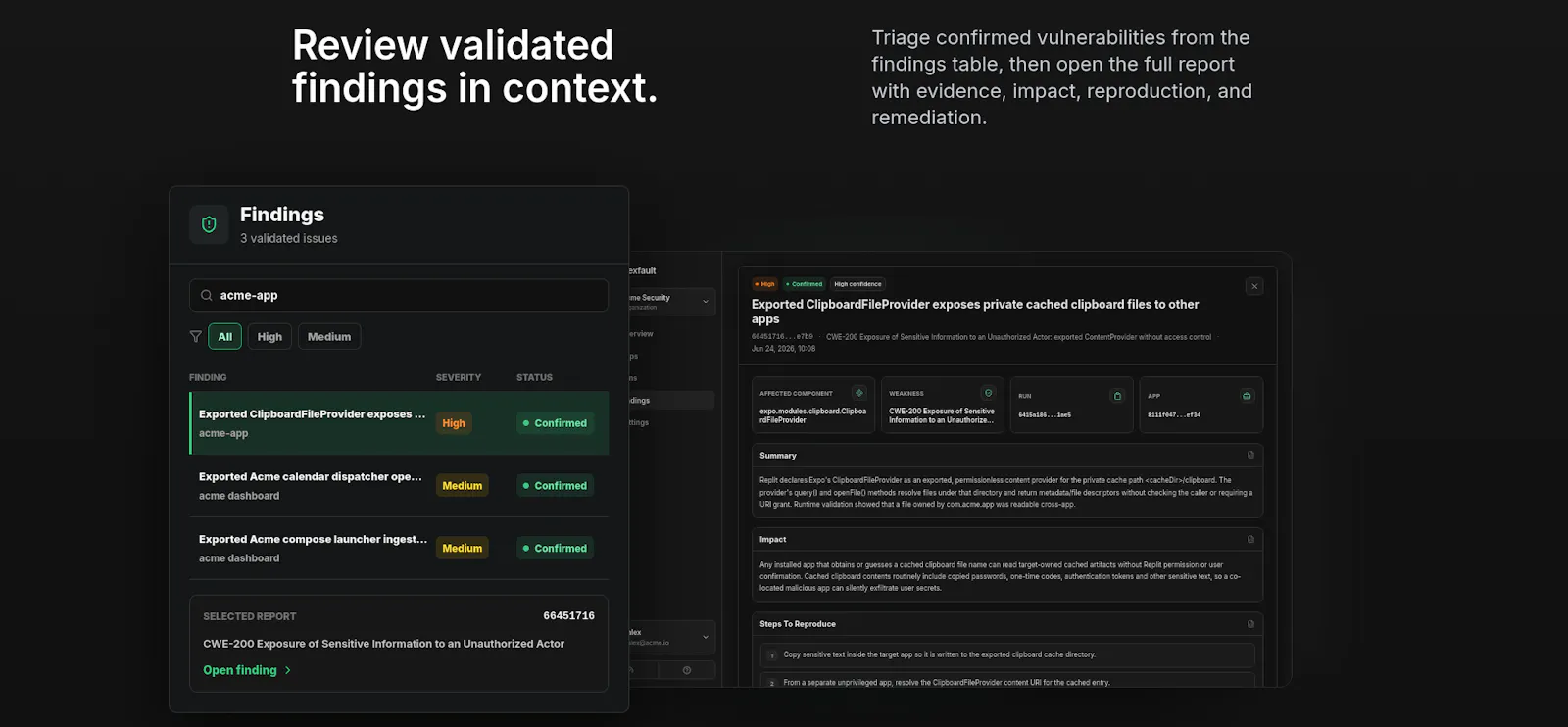The width and height of the screenshot is (1568, 727).
Task: Copy the Summary section
Action: 1250,455
